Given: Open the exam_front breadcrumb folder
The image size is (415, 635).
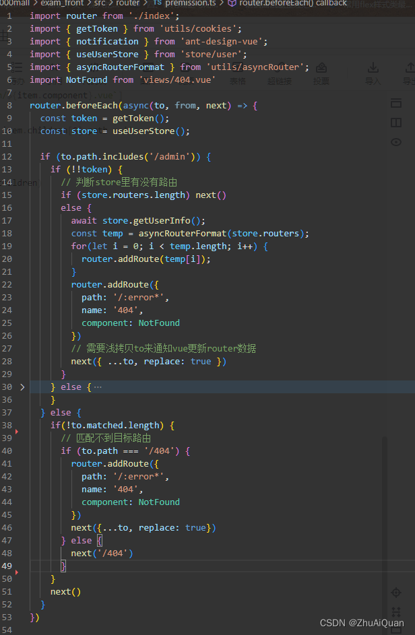Looking at the screenshot, I should pos(62,3).
